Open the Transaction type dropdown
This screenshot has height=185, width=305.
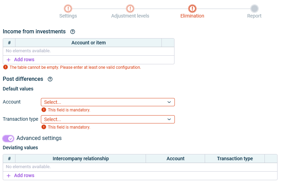(x=108, y=119)
